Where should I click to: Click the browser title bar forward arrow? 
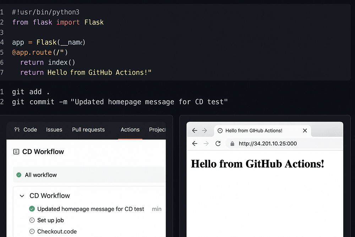coord(204,130)
